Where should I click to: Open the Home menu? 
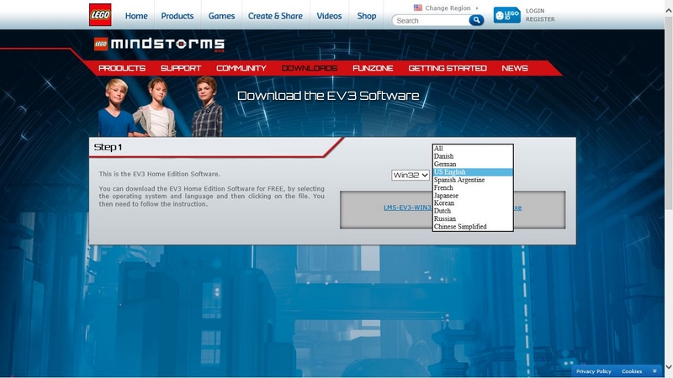[x=136, y=16]
